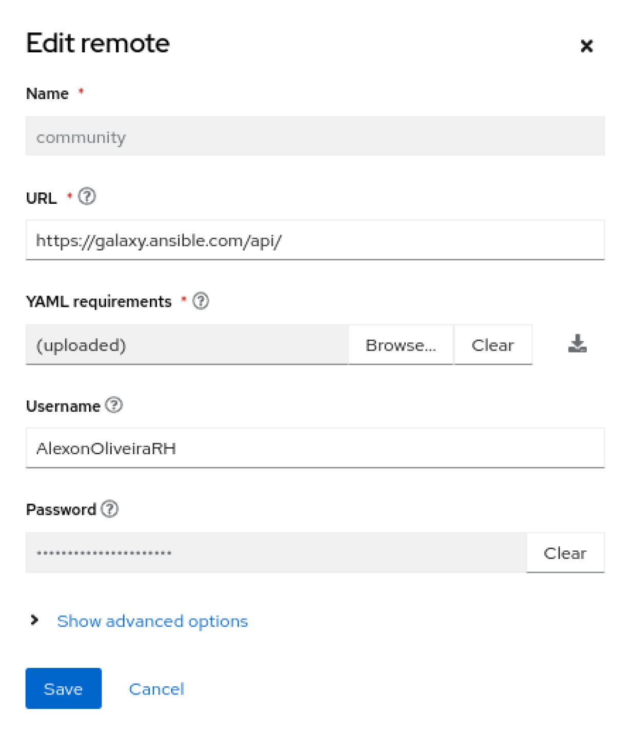Click the Username help question mark icon

pyautogui.click(x=114, y=406)
